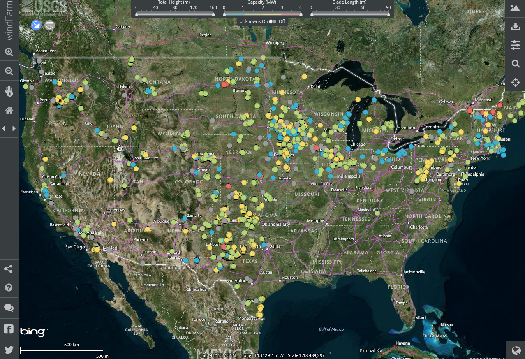This screenshot has width=525, height=359.
Task: Share on Twitter
Action: point(9,349)
